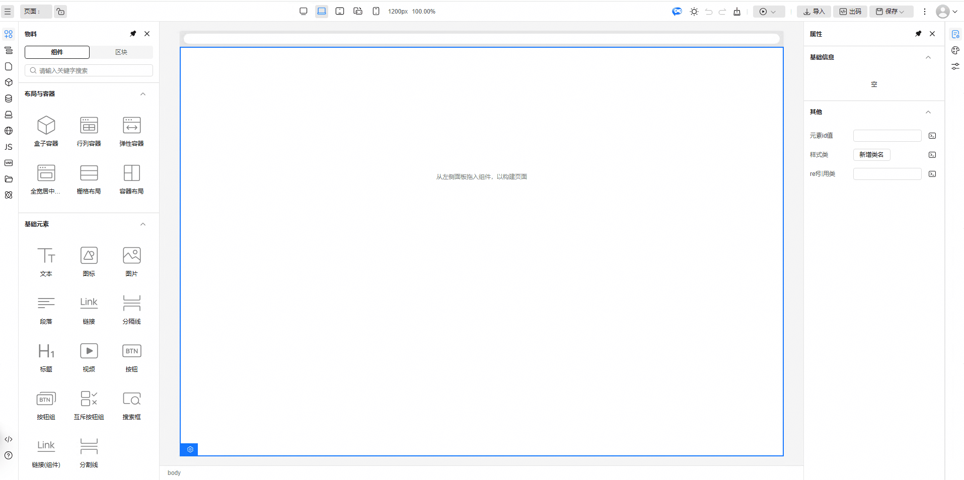Open the materials plugin in sidebar
The width and height of the screenshot is (964, 480).
[x=9, y=34]
